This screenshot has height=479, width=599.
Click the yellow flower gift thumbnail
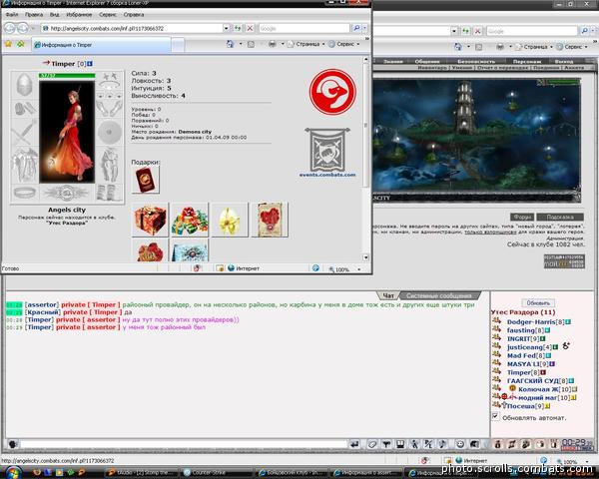tap(230, 220)
